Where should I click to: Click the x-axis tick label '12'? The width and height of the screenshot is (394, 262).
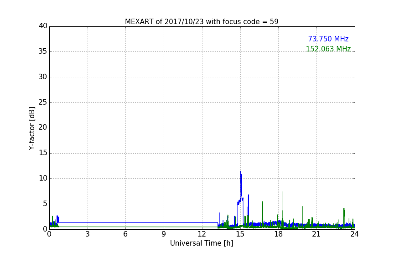(202, 234)
